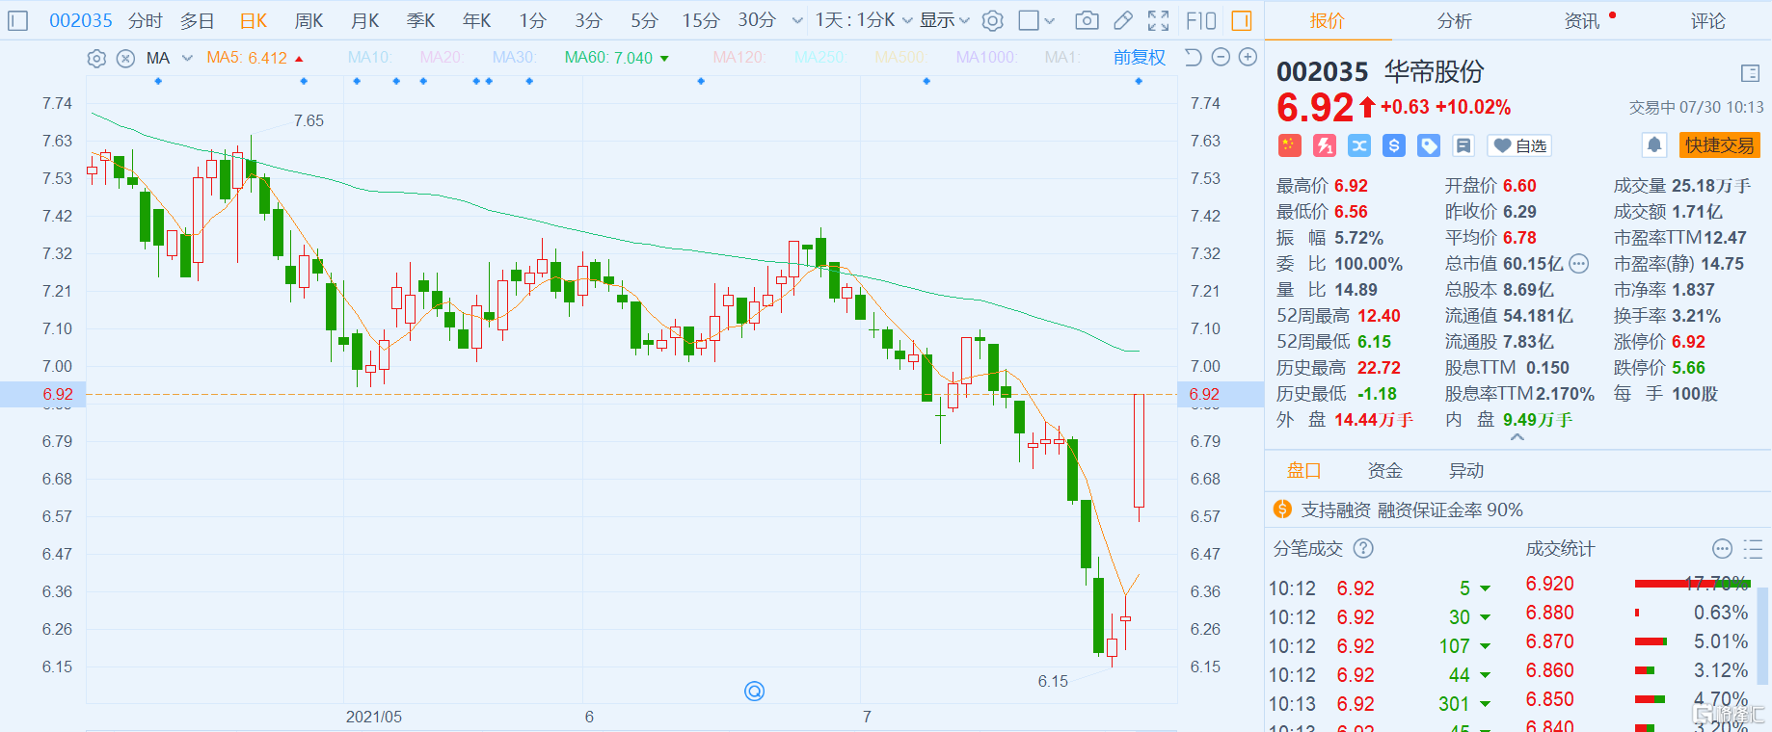
Task: Select the pencil drawing tool
Action: (1123, 20)
